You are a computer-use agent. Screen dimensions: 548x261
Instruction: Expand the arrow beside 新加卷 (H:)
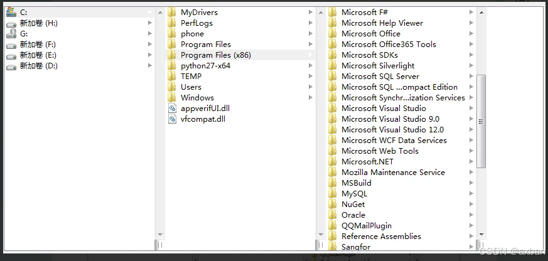149,23
